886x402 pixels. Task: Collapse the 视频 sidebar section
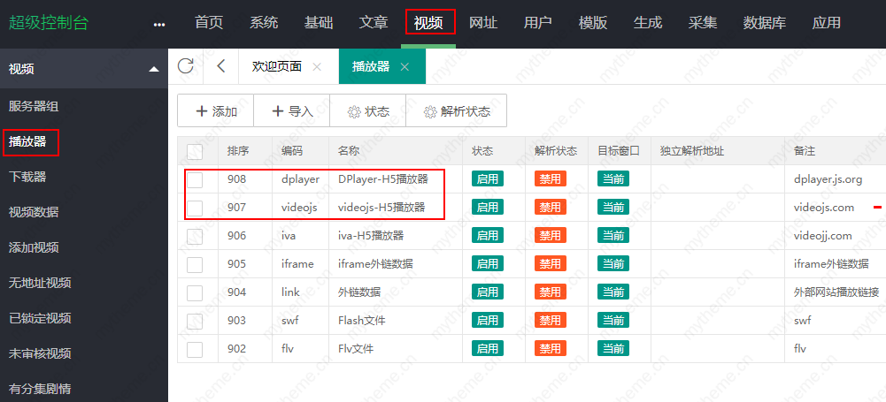point(154,69)
